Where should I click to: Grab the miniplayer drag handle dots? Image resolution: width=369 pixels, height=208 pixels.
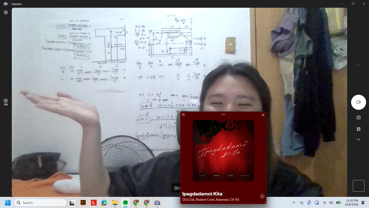223,114
